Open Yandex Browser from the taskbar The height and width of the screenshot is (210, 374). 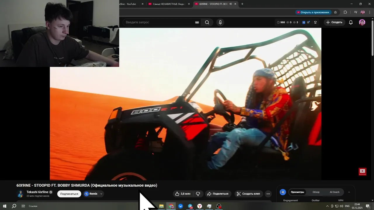pos(200,206)
